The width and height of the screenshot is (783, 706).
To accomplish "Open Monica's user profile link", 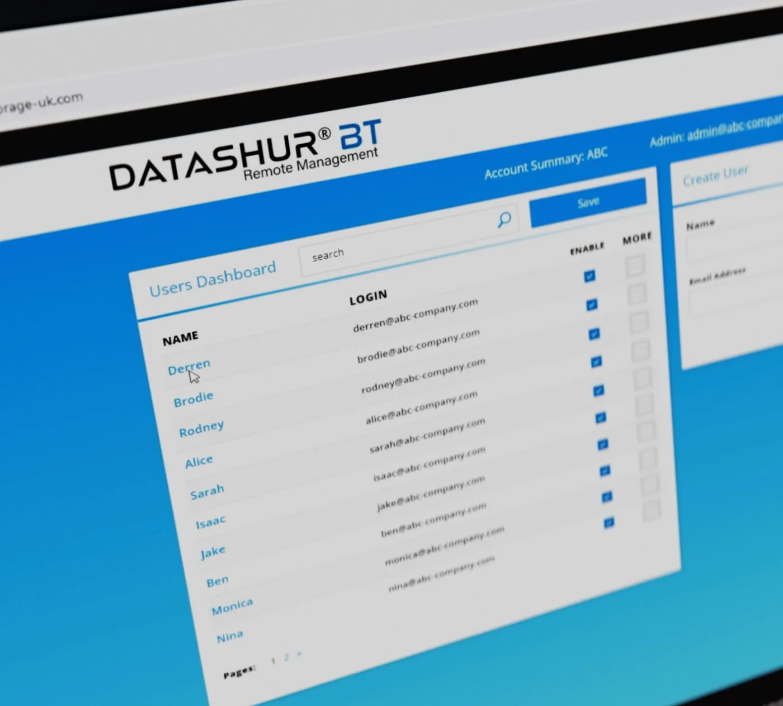I will pos(232,607).
